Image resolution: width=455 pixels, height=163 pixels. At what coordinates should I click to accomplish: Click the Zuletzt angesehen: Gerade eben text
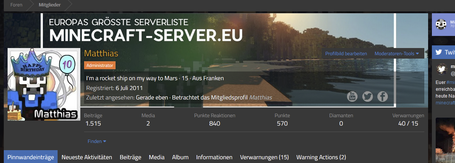[127, 98]
